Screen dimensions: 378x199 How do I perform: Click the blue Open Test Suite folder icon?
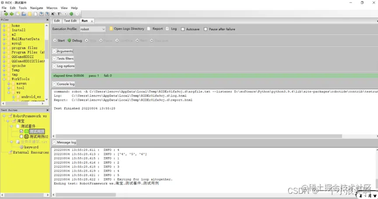(24, 14)
